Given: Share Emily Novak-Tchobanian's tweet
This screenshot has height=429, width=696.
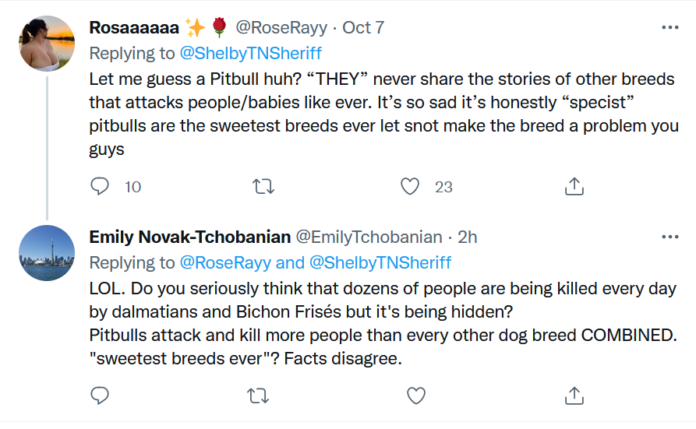Looking at the screenshot, I should (574, 396).
